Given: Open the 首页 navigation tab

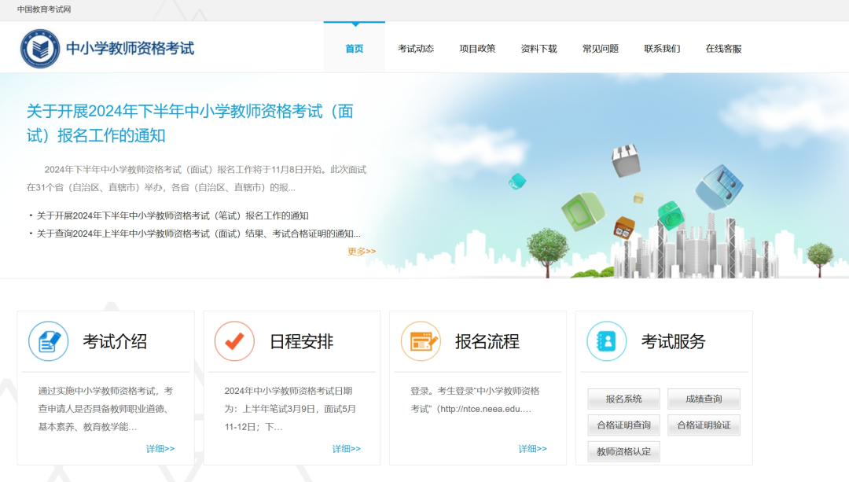Looking at the screenshot, I should point(354,49).
